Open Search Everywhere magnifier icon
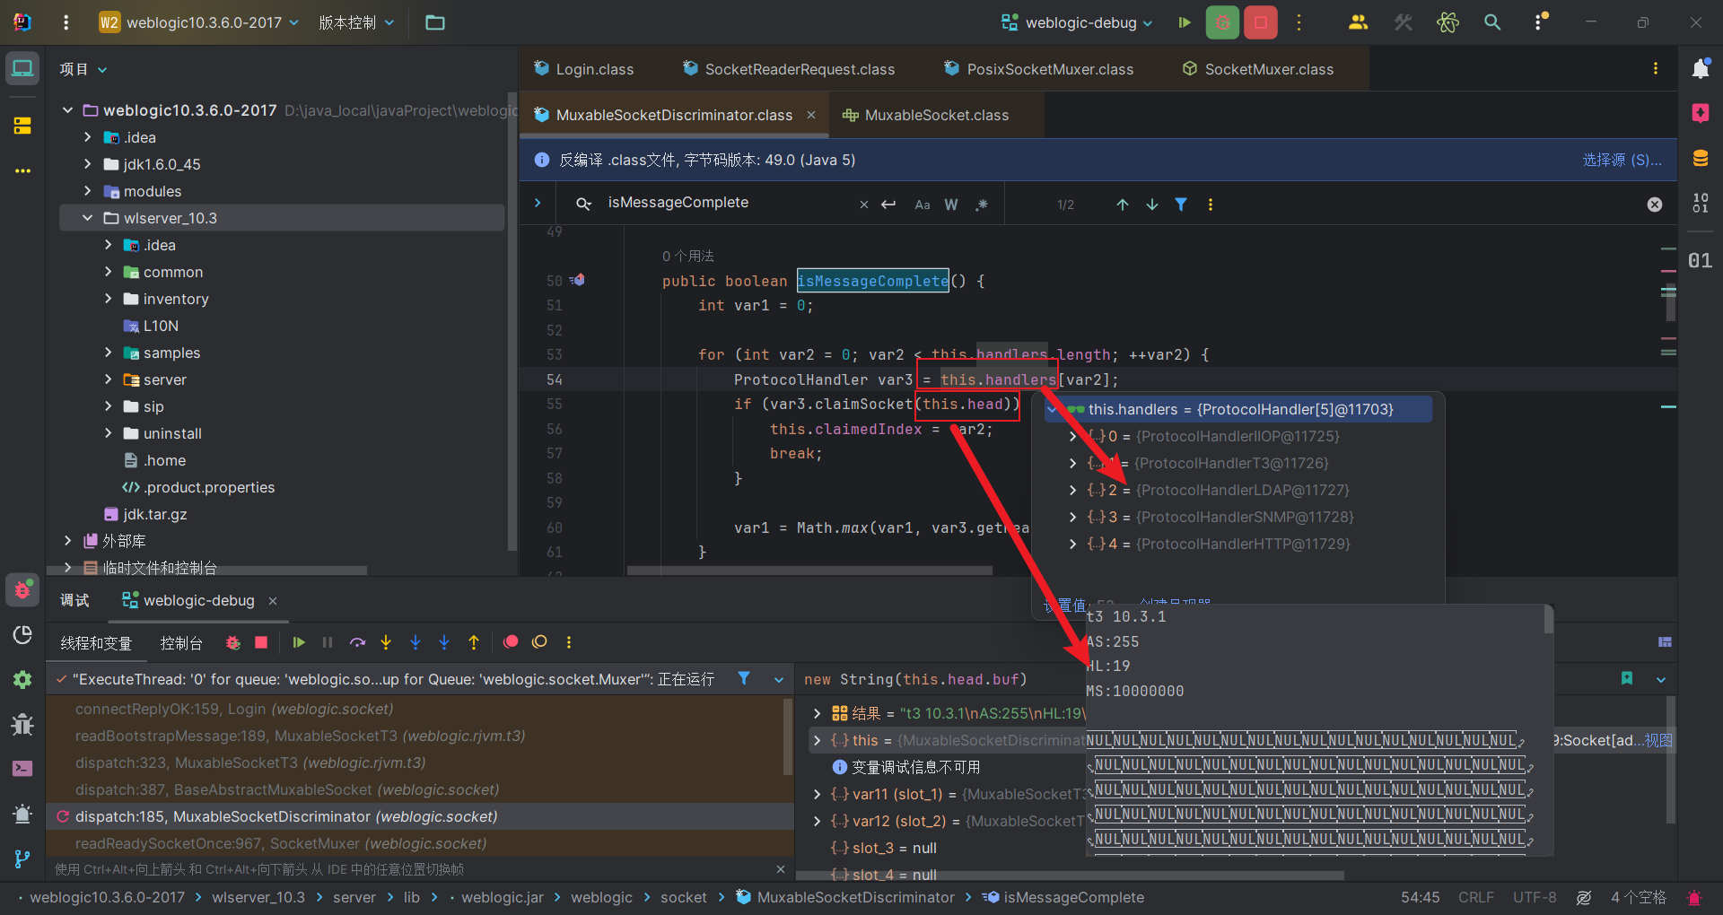 click(x=1492, y=22)
